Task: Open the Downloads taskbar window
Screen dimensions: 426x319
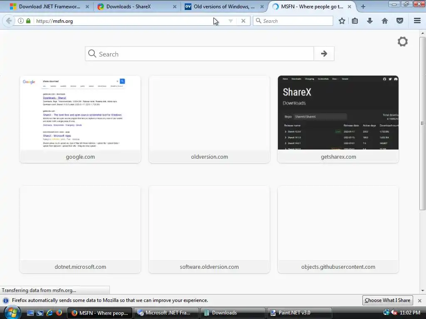Action: point(233,313)
